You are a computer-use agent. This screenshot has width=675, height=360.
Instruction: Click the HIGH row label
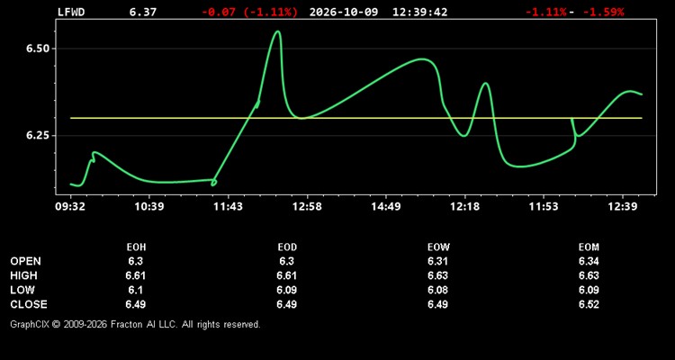(x=23, y=275)
